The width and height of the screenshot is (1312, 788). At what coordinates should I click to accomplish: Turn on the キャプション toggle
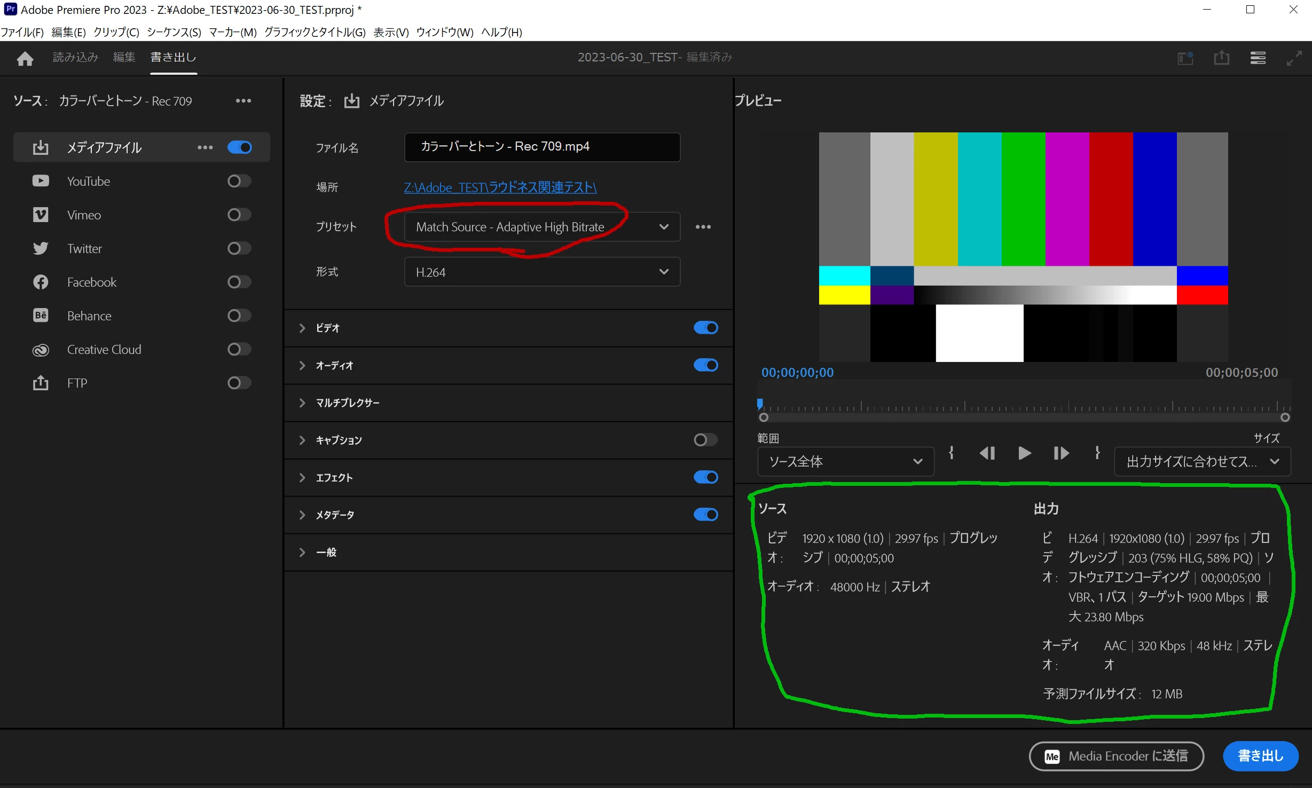705,440
